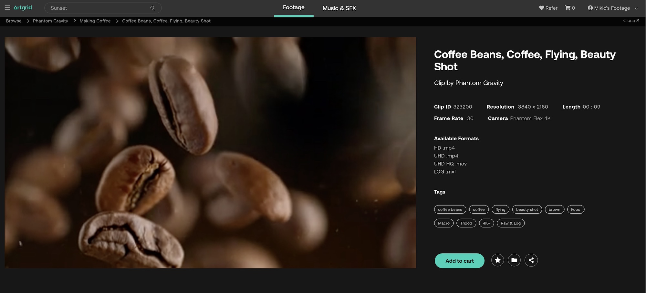Screen dimensions: 646x293
Task: Click the Artgrid logo
Action: [23, 8]
